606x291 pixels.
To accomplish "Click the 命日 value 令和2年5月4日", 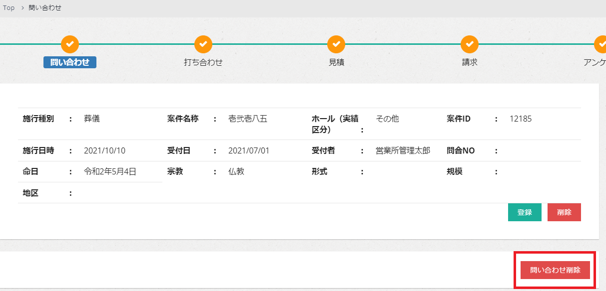I will click(x=110, y=171).
